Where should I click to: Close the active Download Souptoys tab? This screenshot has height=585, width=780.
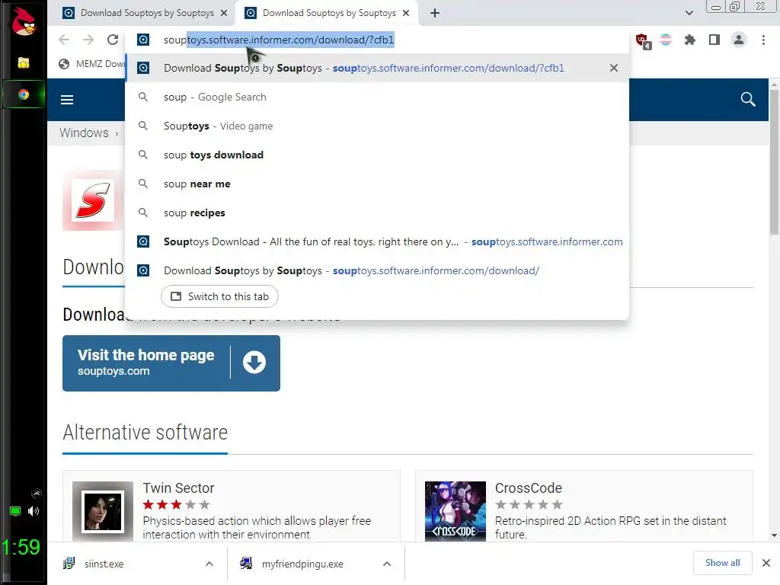tap(406, 13)
